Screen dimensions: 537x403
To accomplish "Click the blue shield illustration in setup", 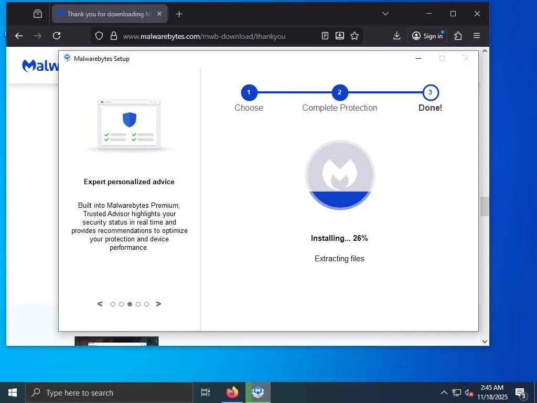I will 130,120.
